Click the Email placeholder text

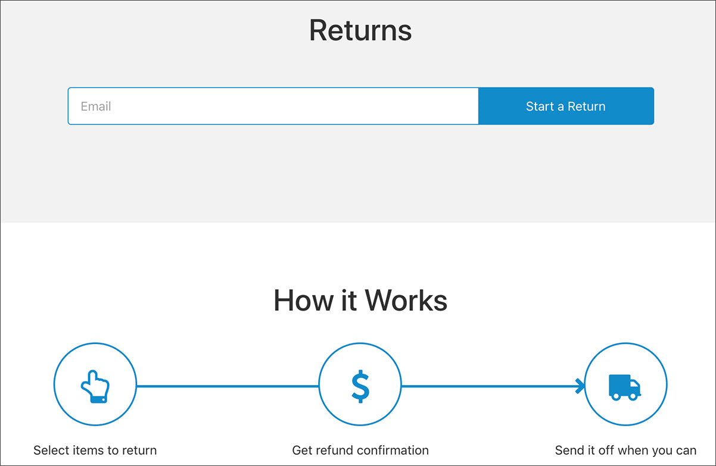tap(96, 107)
